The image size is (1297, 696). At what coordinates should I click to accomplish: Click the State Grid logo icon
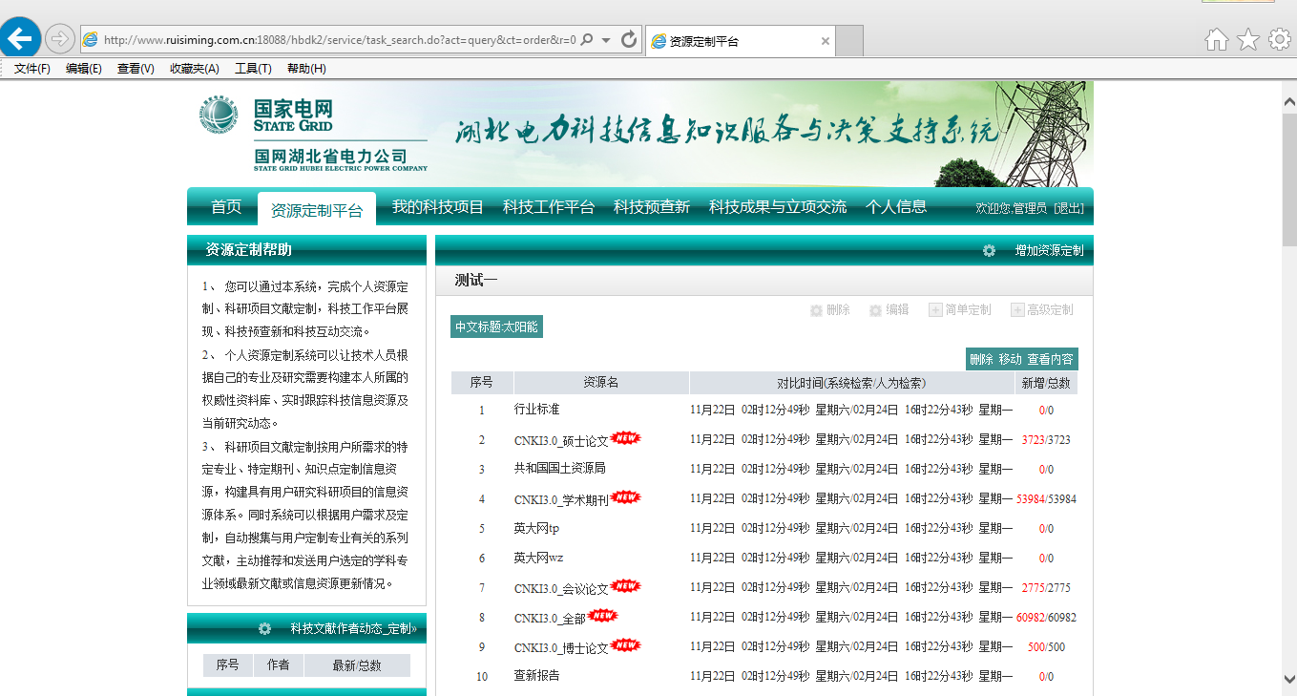[x=219, y=116]
